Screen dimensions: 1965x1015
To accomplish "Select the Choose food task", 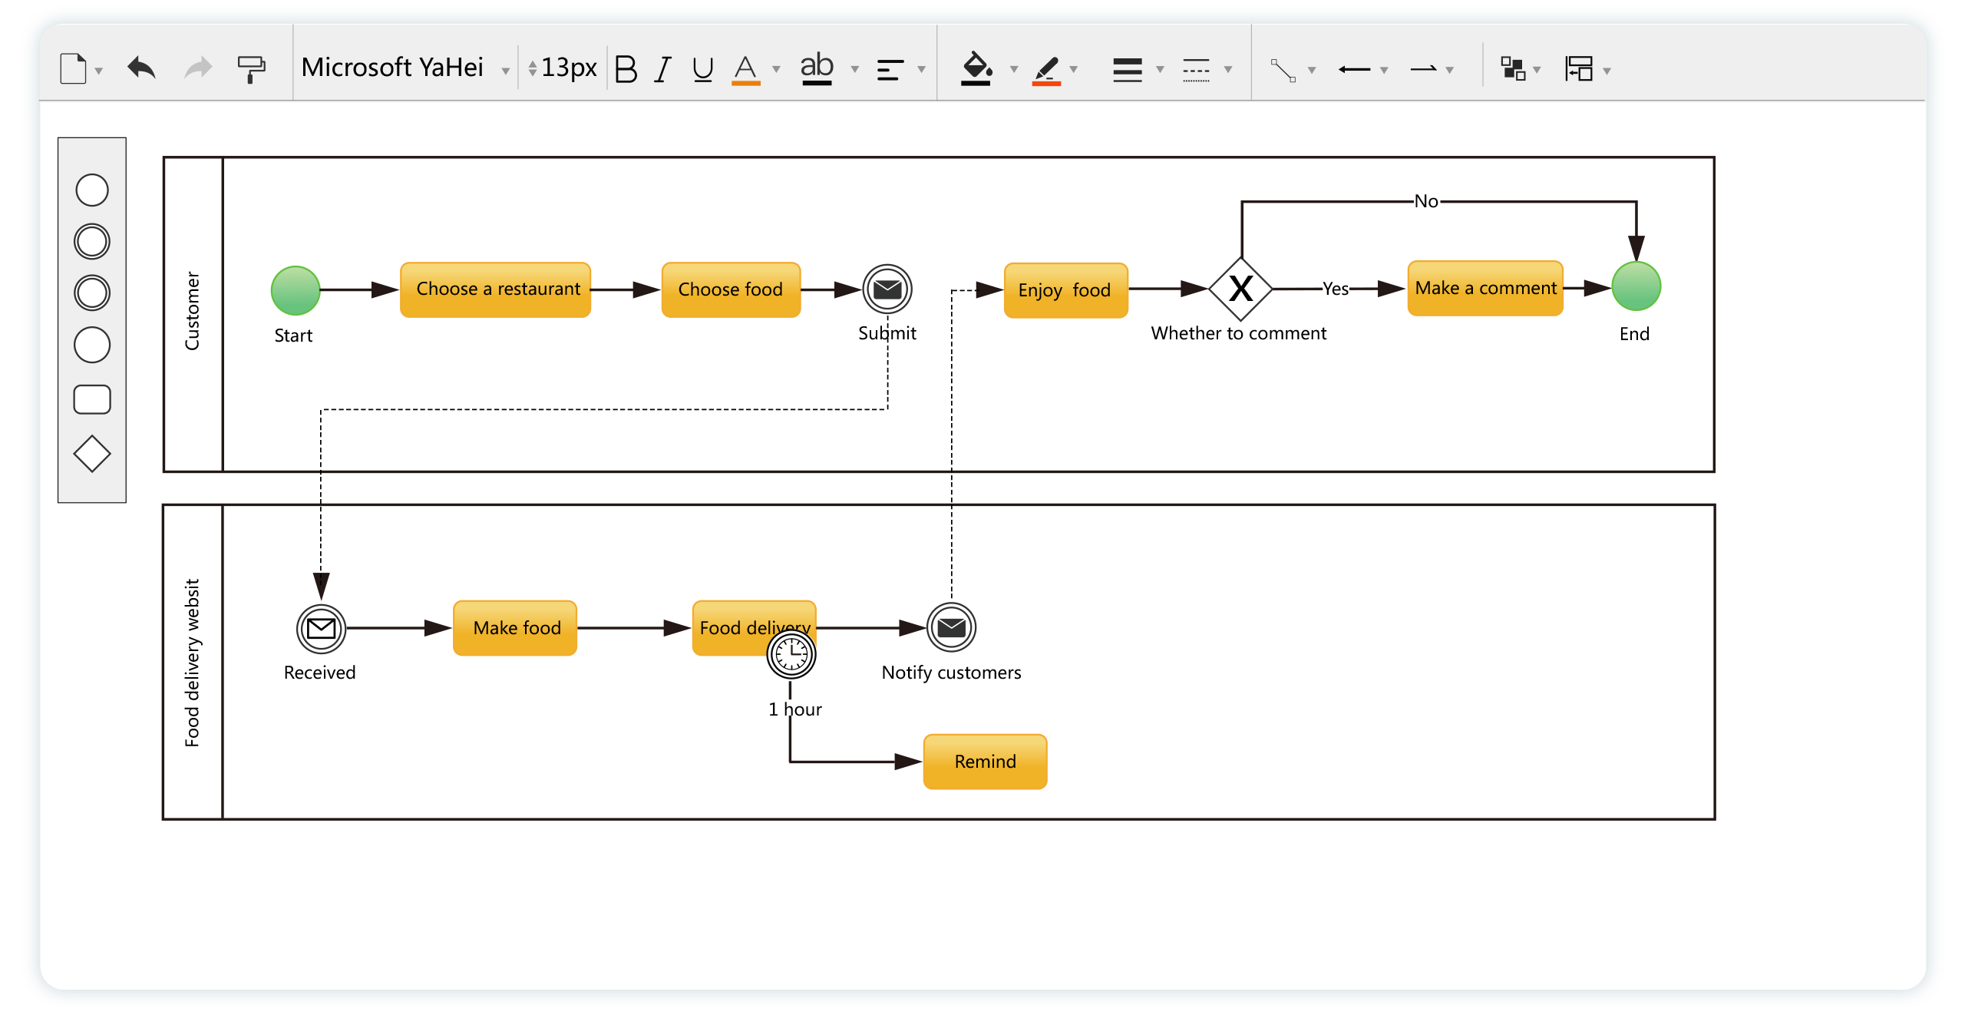I will point(731,289).
